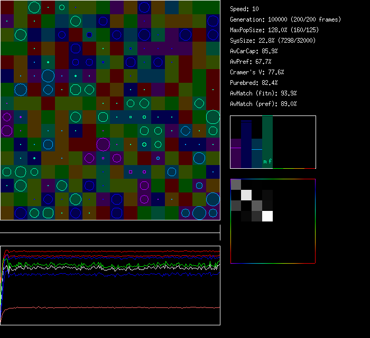Click the Generation counter text

285,20
